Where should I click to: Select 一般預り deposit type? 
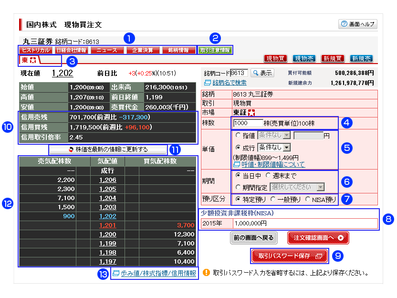[x=272, y=199]
